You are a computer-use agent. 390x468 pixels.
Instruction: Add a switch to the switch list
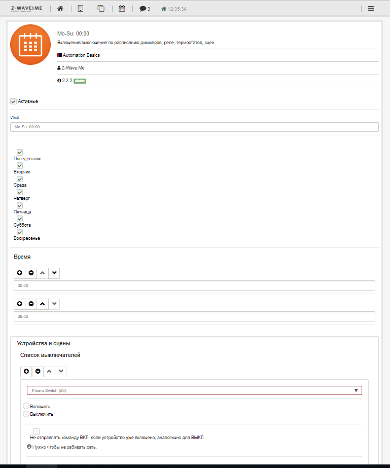(x=26, y=372)
